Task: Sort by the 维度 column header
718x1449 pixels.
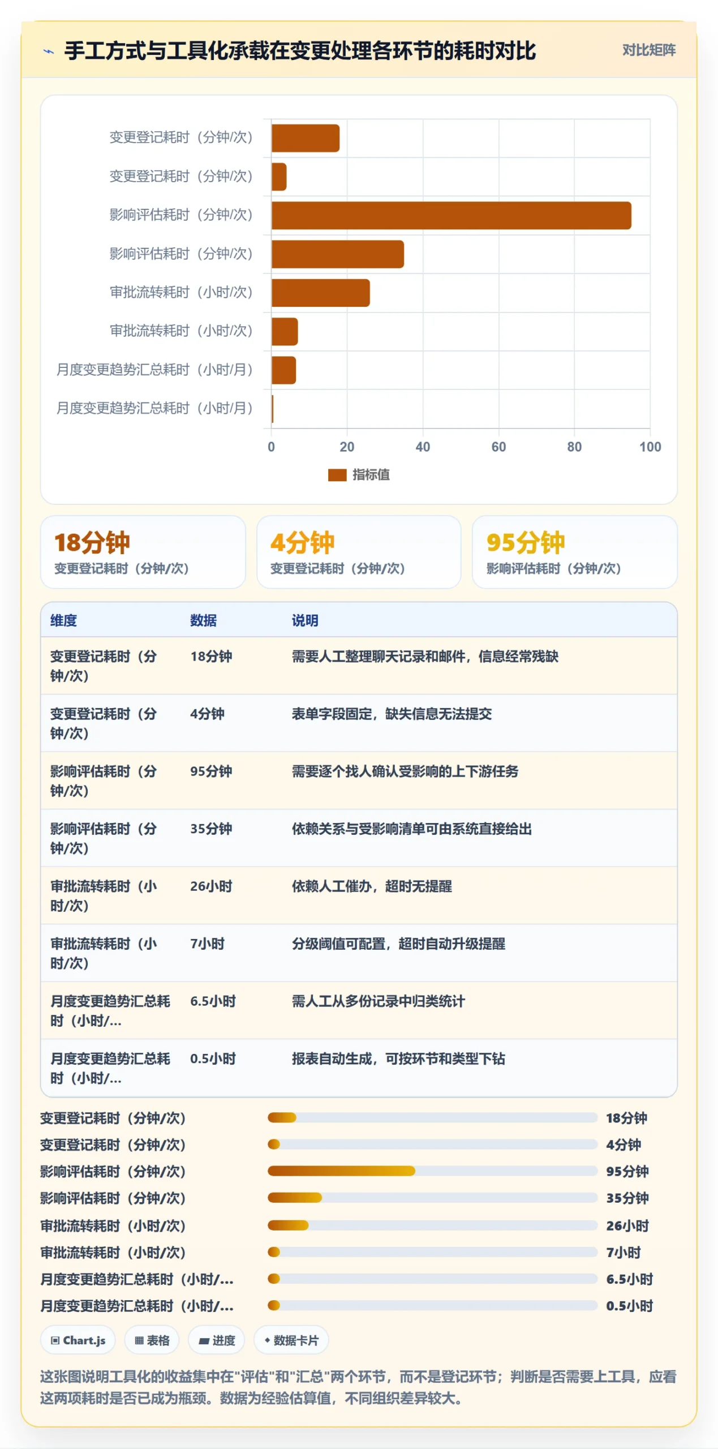Action: click(63, 620)
